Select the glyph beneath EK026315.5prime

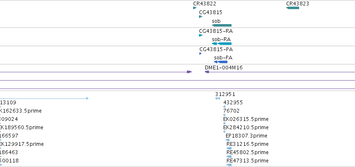point(224,123)
